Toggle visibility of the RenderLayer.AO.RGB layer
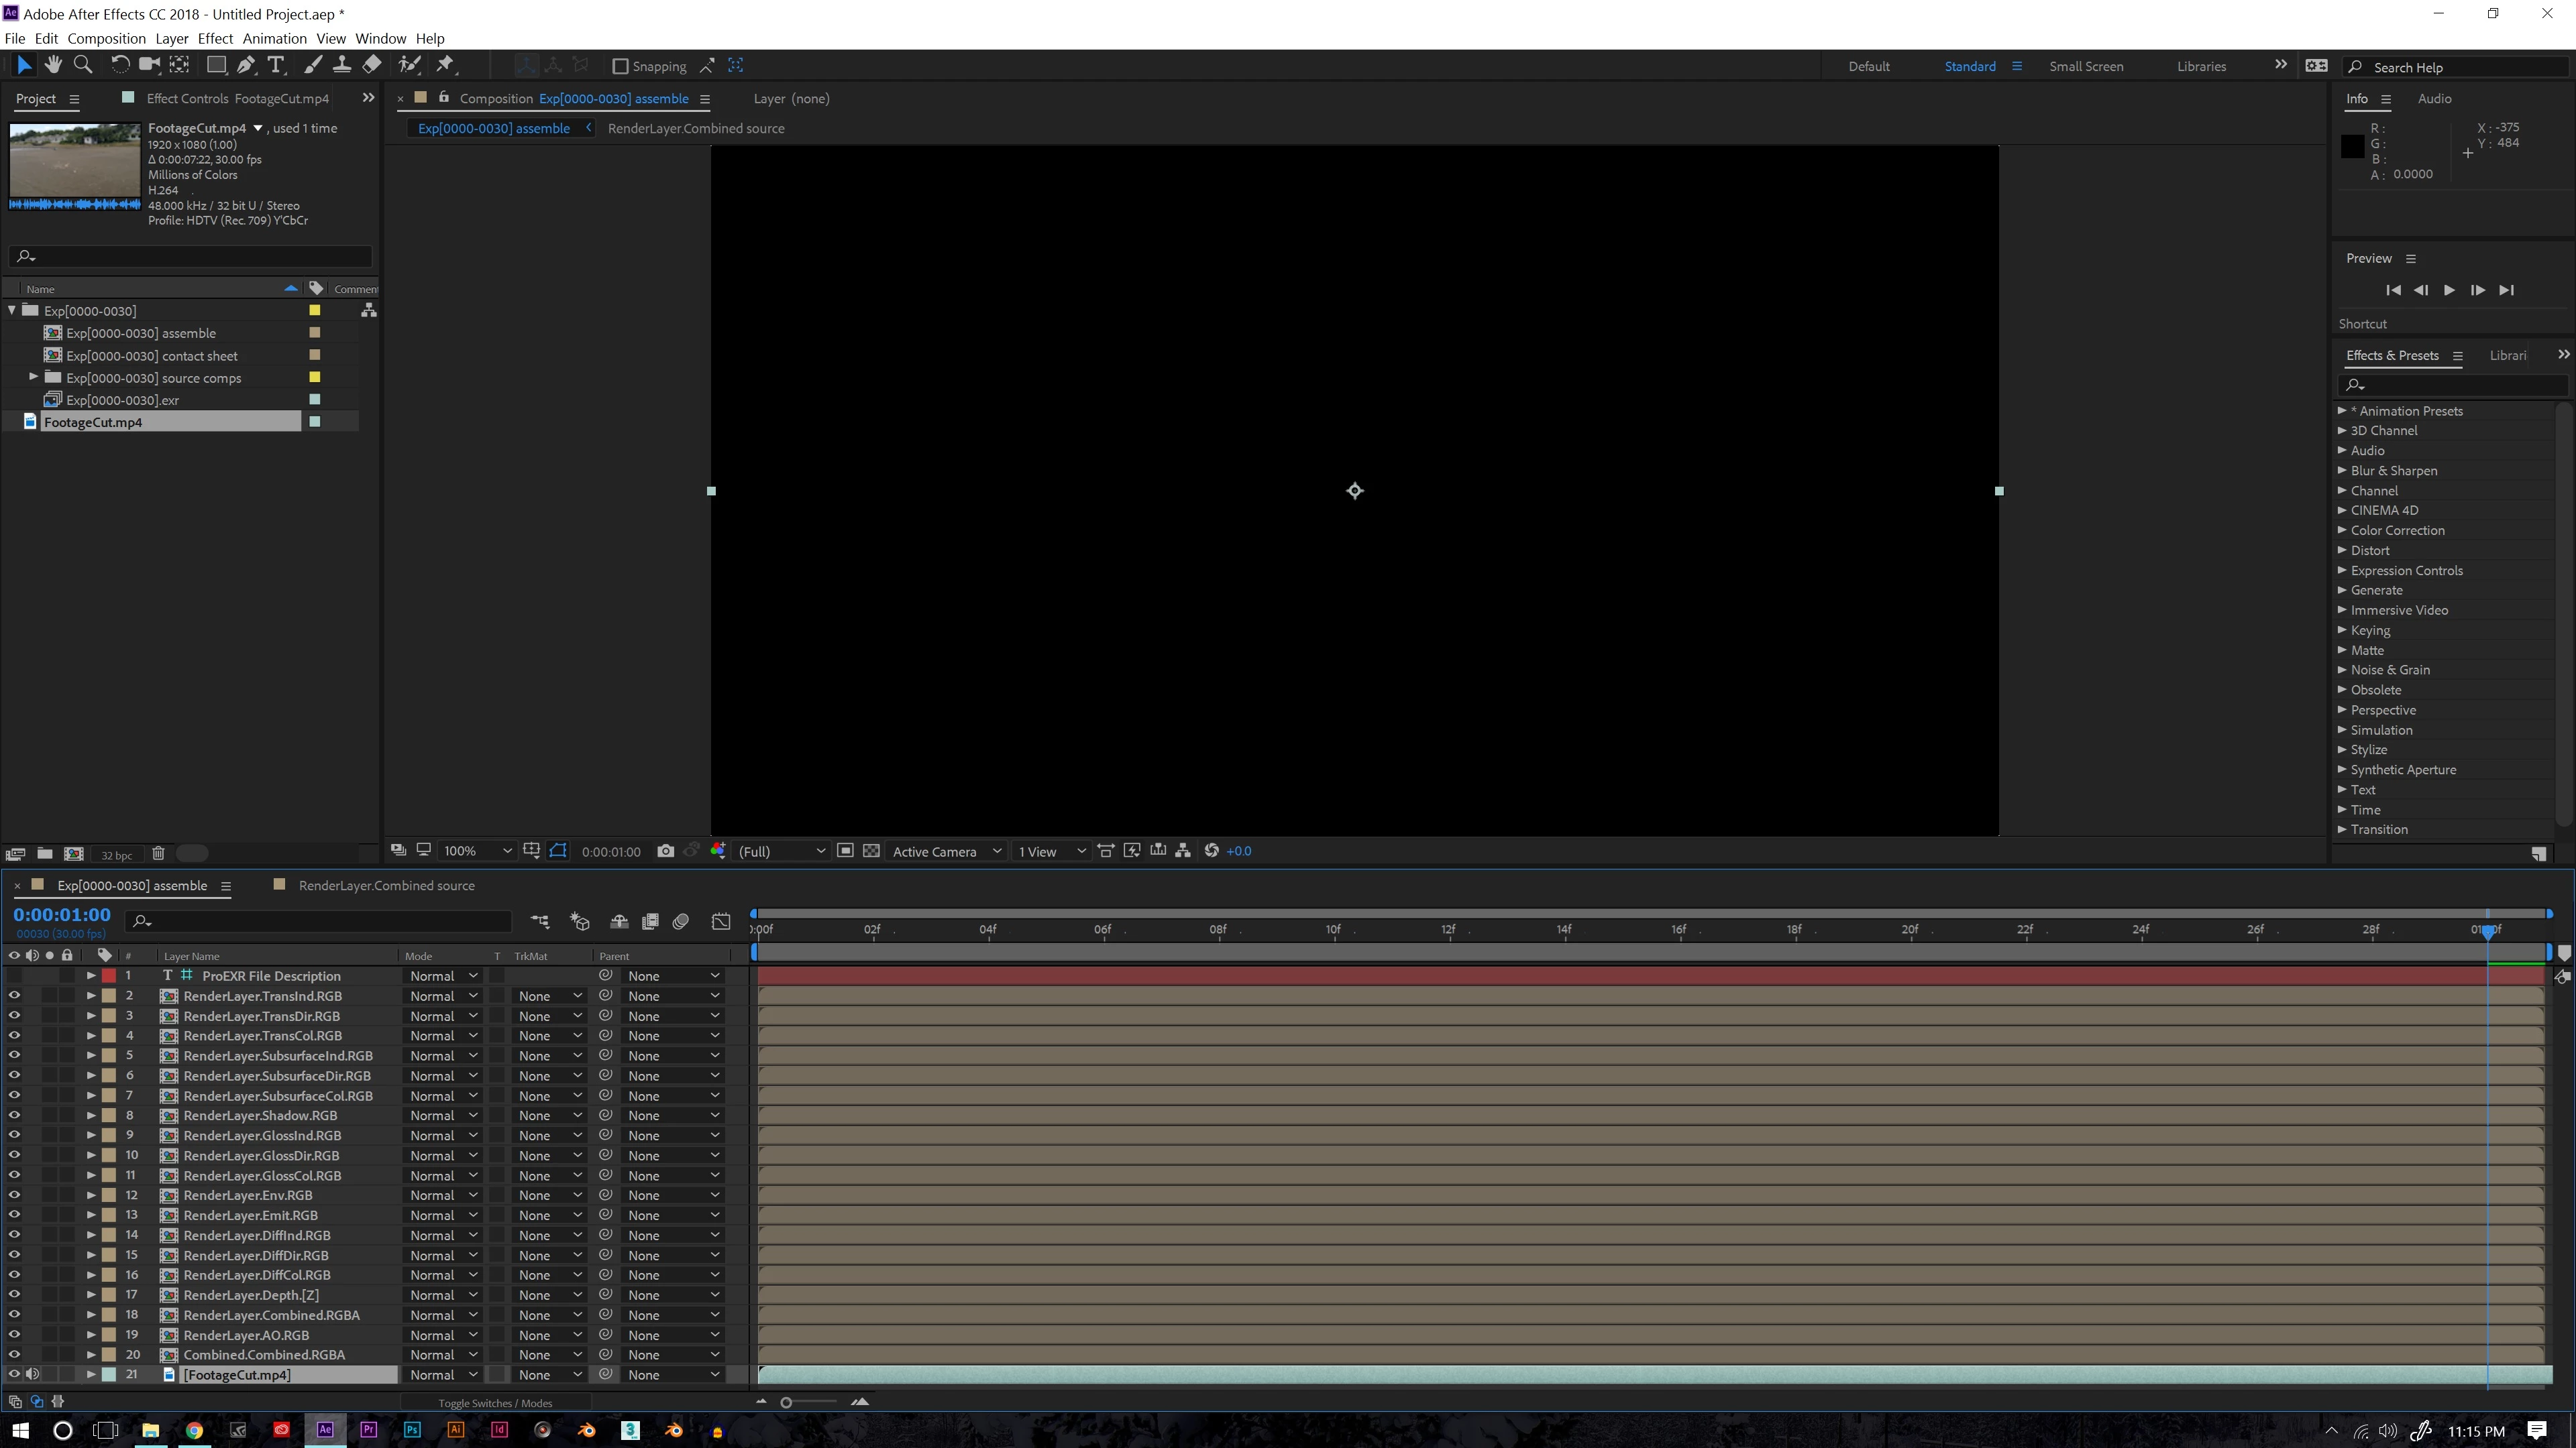Screen dimensions: 2576x1448 point(14,1335)
